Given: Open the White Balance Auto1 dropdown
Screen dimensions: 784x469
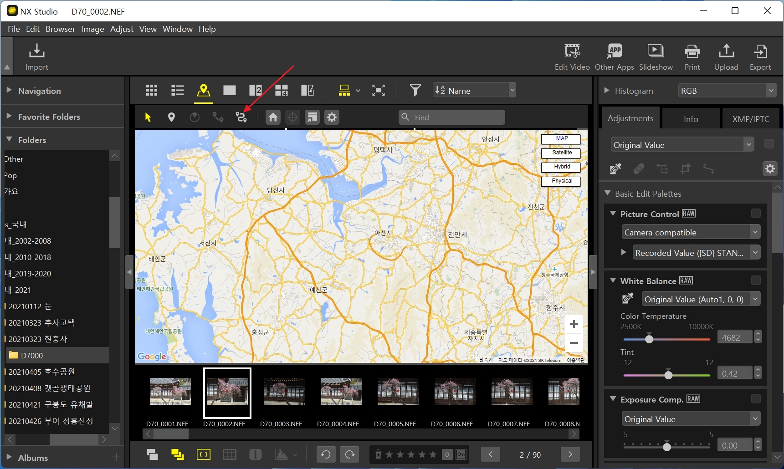Looking at the screenshot, I should 701,299.
